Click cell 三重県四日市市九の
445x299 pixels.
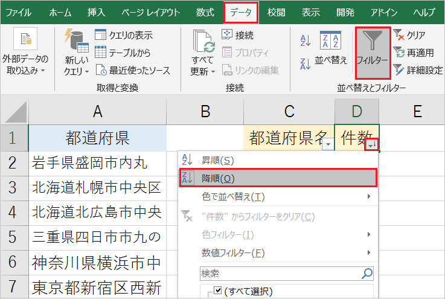point(97,237)
